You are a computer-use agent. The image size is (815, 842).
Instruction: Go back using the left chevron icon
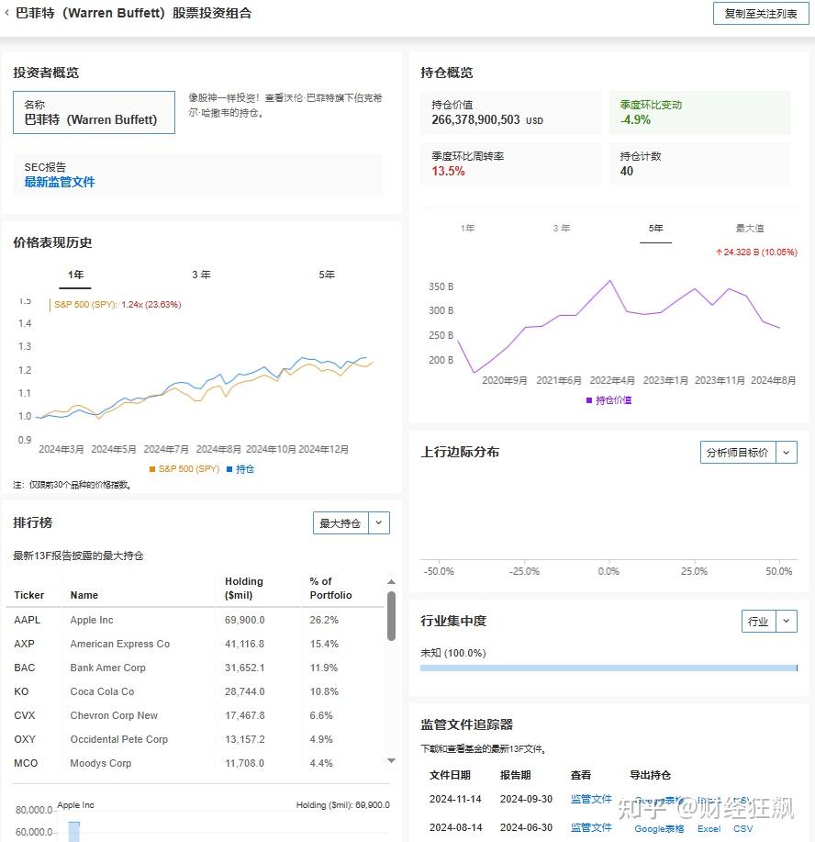pyautogui.click(x=7, y=13)
